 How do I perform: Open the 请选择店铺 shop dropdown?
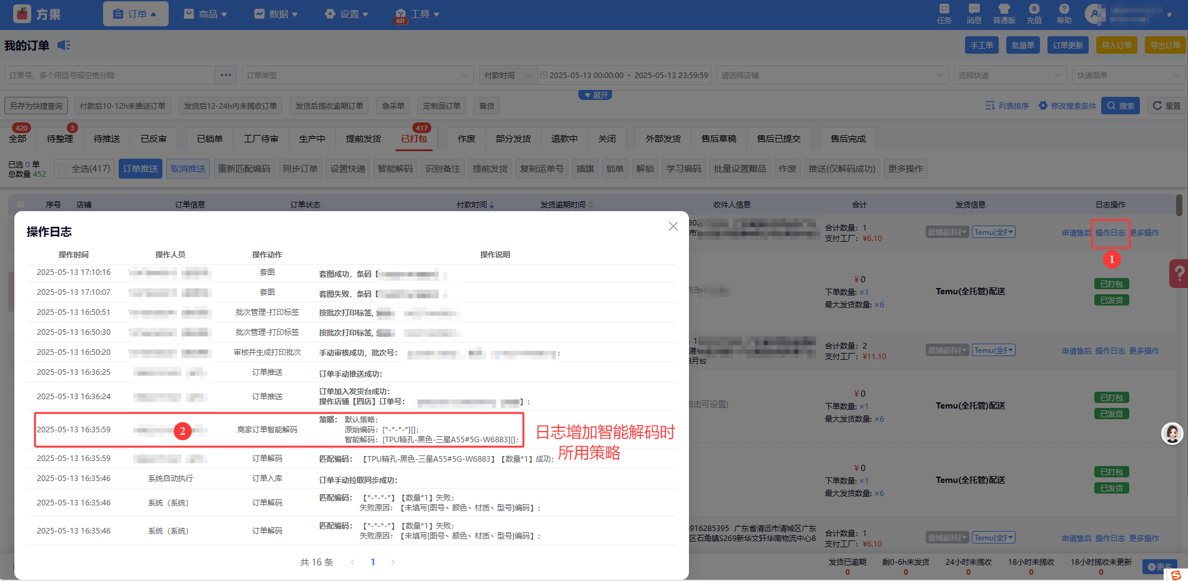[832, 75]
